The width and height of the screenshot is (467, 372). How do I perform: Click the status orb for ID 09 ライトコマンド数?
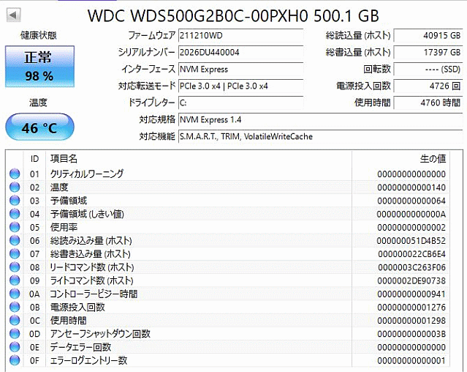click(15, 280)
